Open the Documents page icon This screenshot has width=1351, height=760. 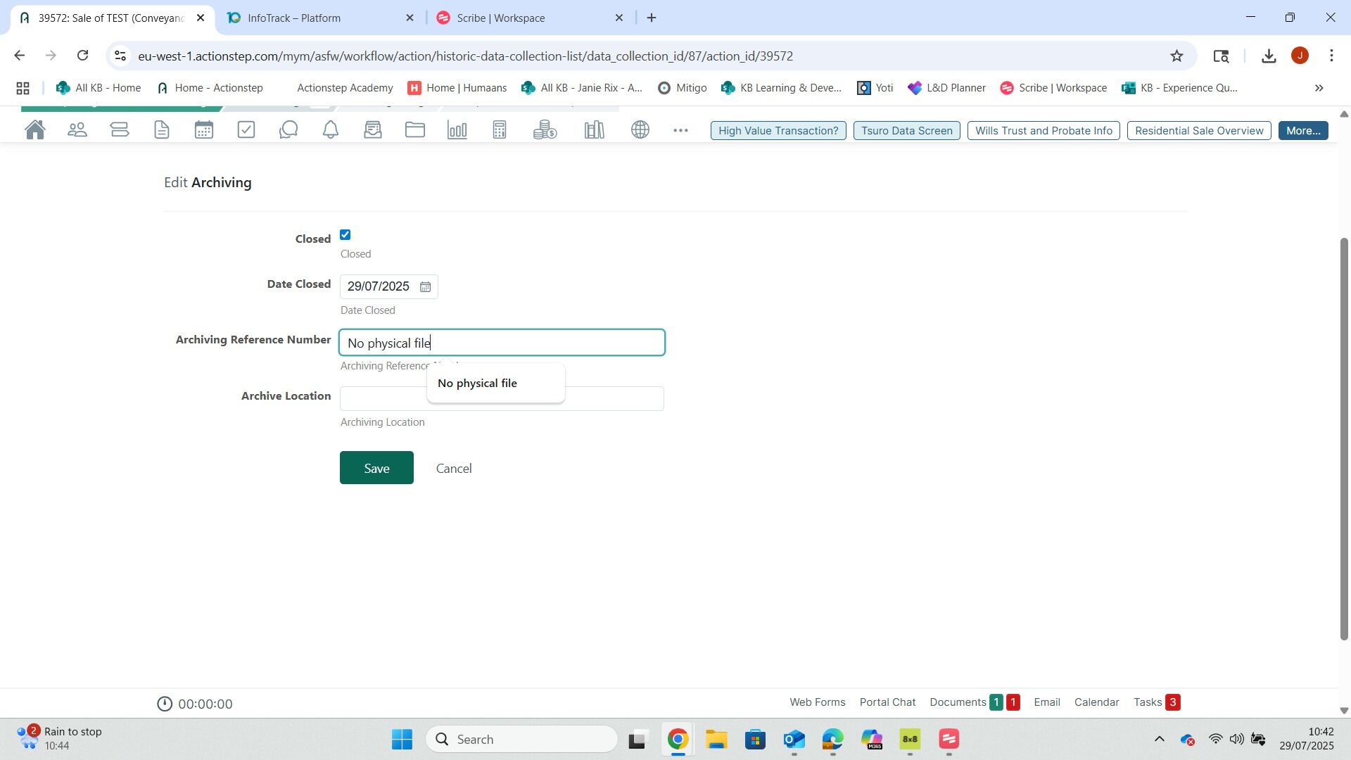coord(162,130)
